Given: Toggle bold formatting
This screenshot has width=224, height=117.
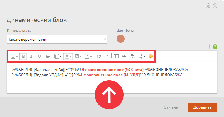Looking at the screenshot, I should 23,56.
